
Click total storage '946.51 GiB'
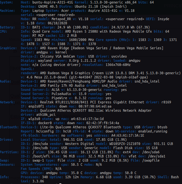tap(73, 140)
